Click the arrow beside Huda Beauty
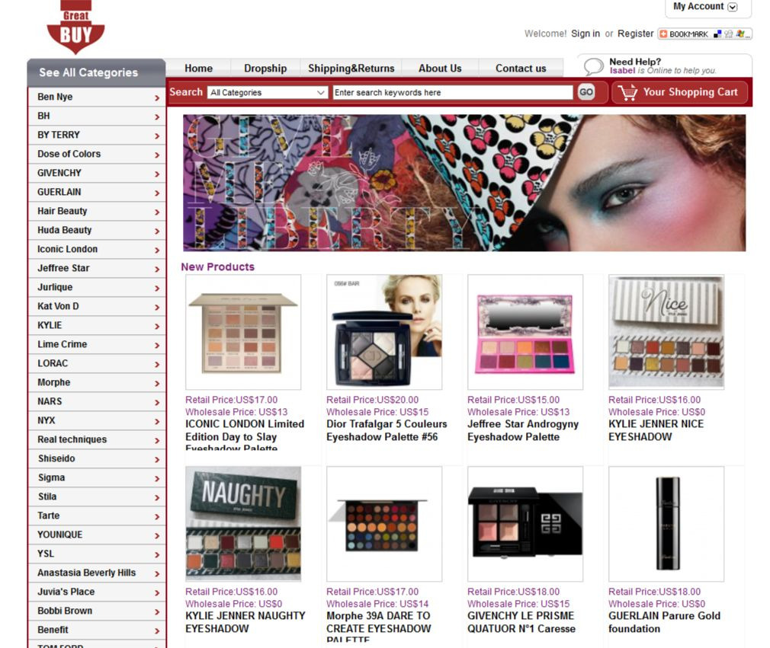Screen dimensions: 770x648 point(157,231)
